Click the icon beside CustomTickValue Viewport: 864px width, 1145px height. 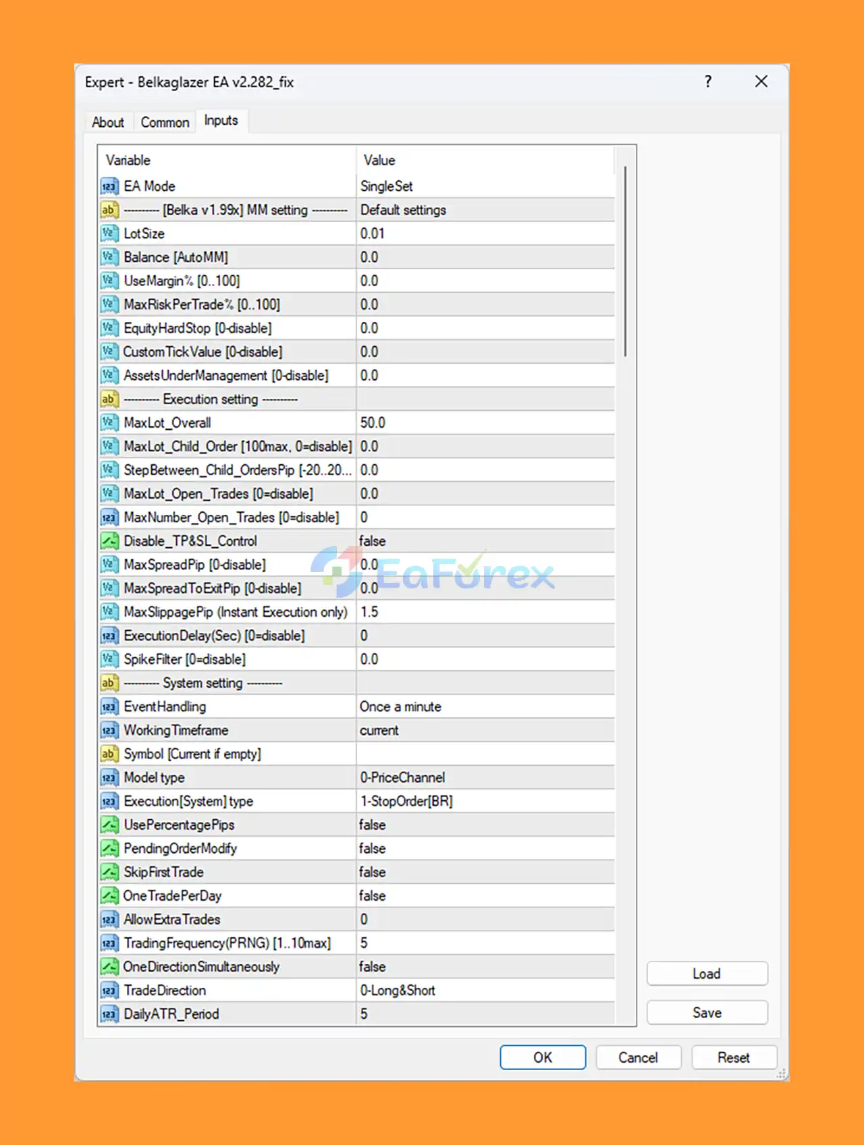point(109,352)
